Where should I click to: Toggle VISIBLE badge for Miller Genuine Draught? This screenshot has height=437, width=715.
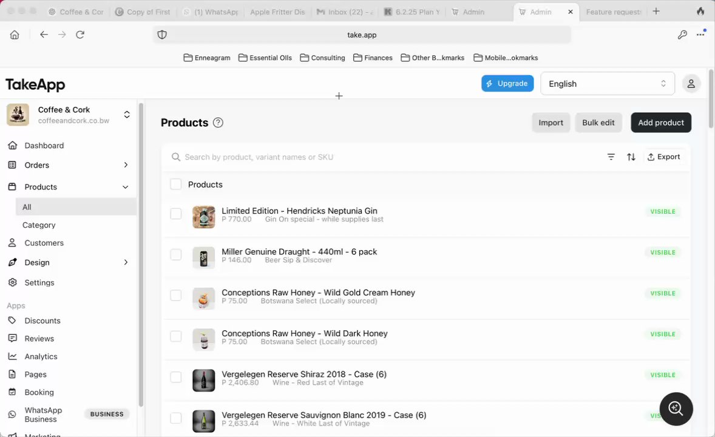pos(663,252)
